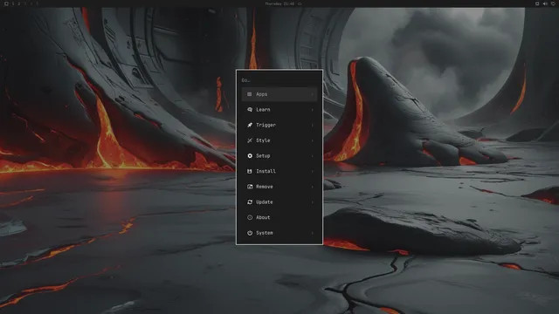Select the About menu entry
The width and height of the screenshot is (559, 314).
pyautogui.click(x=279, y=217)
